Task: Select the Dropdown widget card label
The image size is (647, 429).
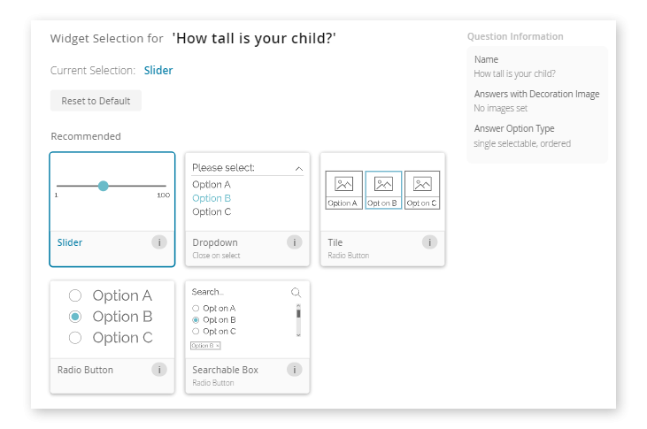Action: [x=215, y=242]
